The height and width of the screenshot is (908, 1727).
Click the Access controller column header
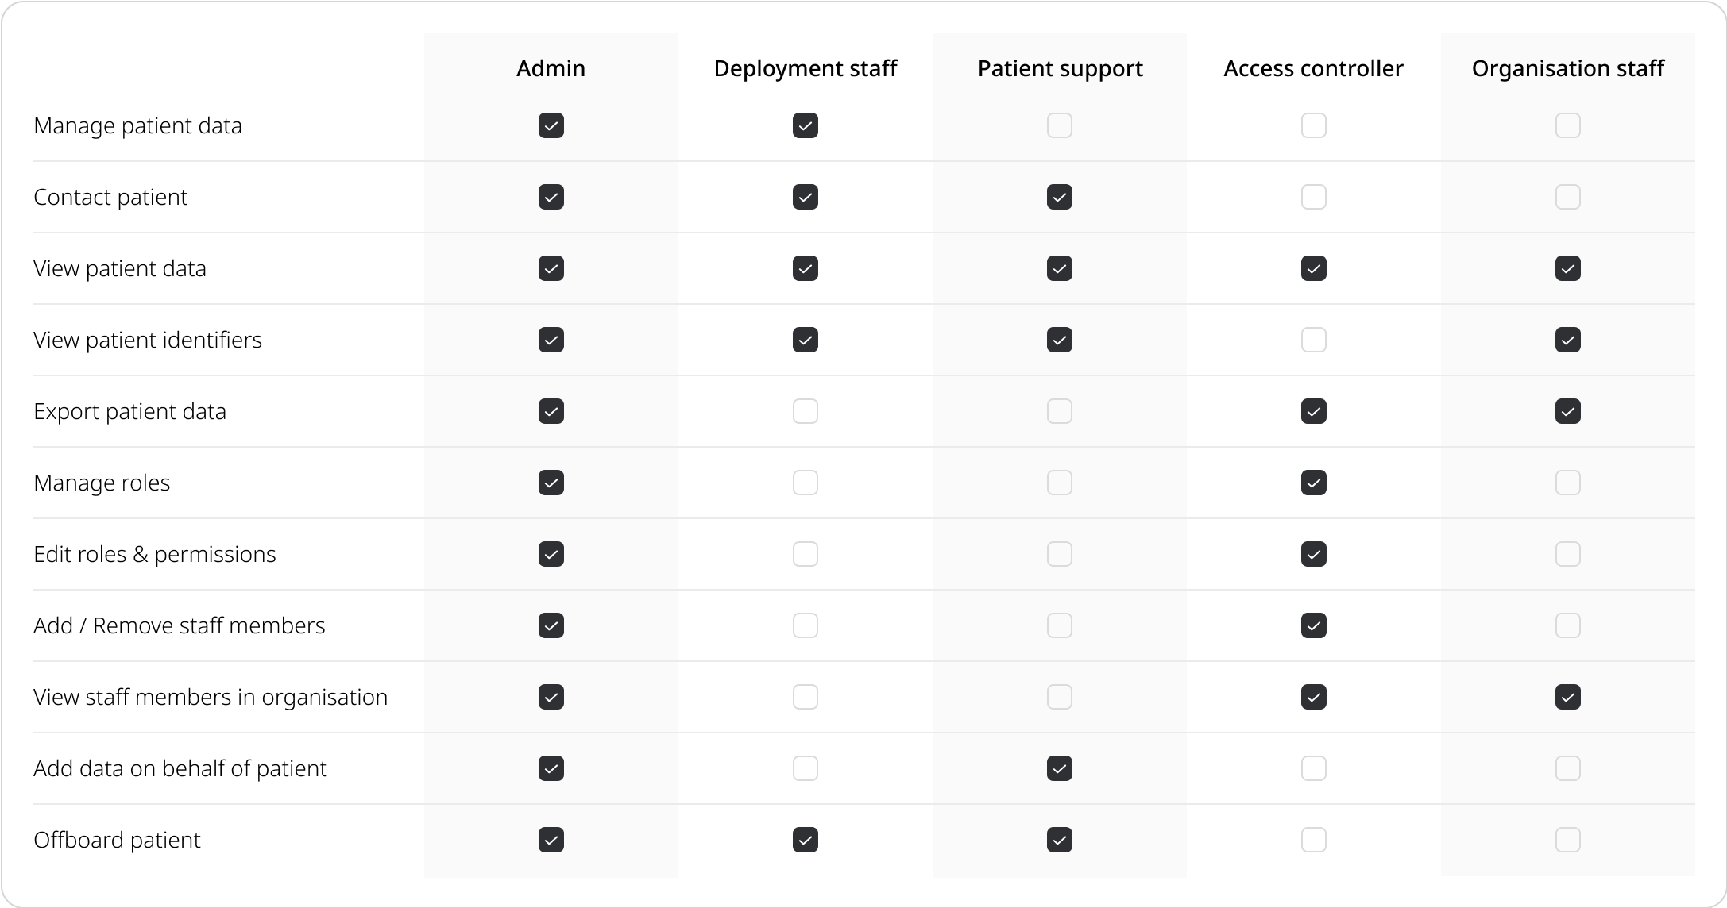click(1314, 68)
